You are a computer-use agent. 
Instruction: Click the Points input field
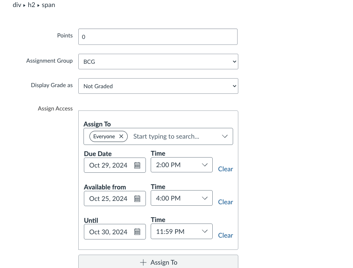[x=158, y=37]
